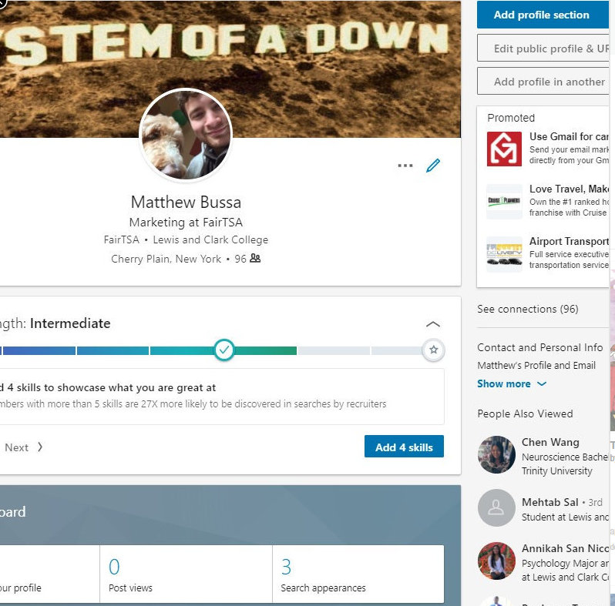Select Add profile in another language
This screenshot has width=615, height=606.
[x=549, y=82]
